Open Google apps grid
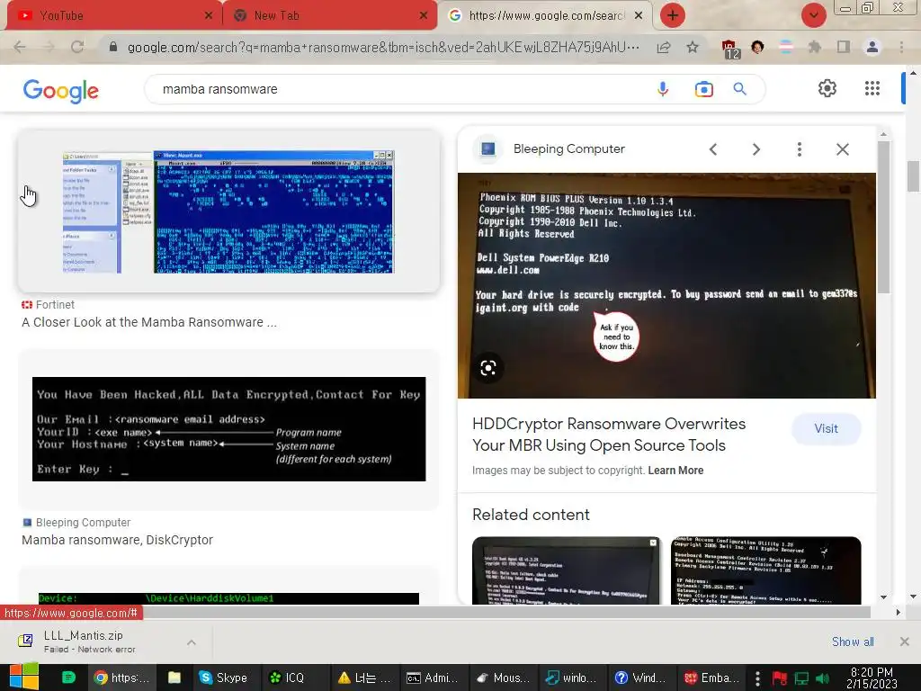Screen dimensions: 921x691 coord(872,89)
